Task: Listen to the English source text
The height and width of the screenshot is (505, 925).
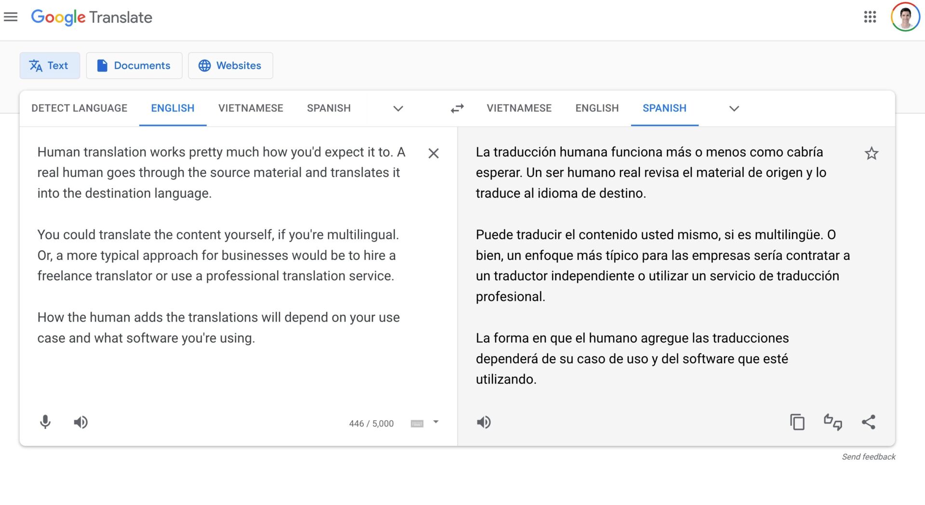Action: click(80, 422)
